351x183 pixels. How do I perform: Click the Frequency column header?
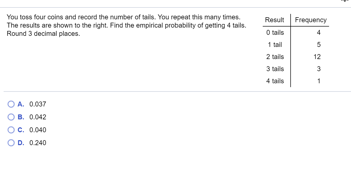pyautogui.click(x=311, y=20)
